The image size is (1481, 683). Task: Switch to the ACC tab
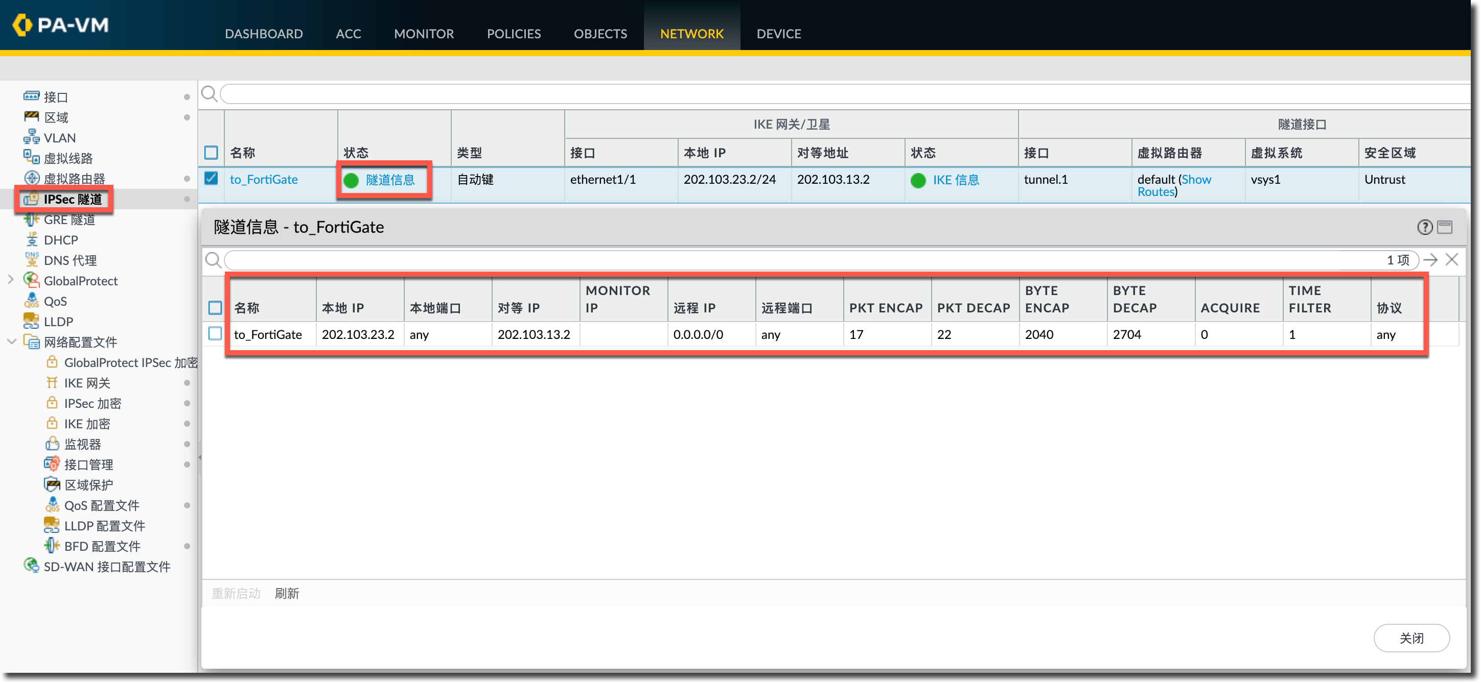tap(349, 34)
